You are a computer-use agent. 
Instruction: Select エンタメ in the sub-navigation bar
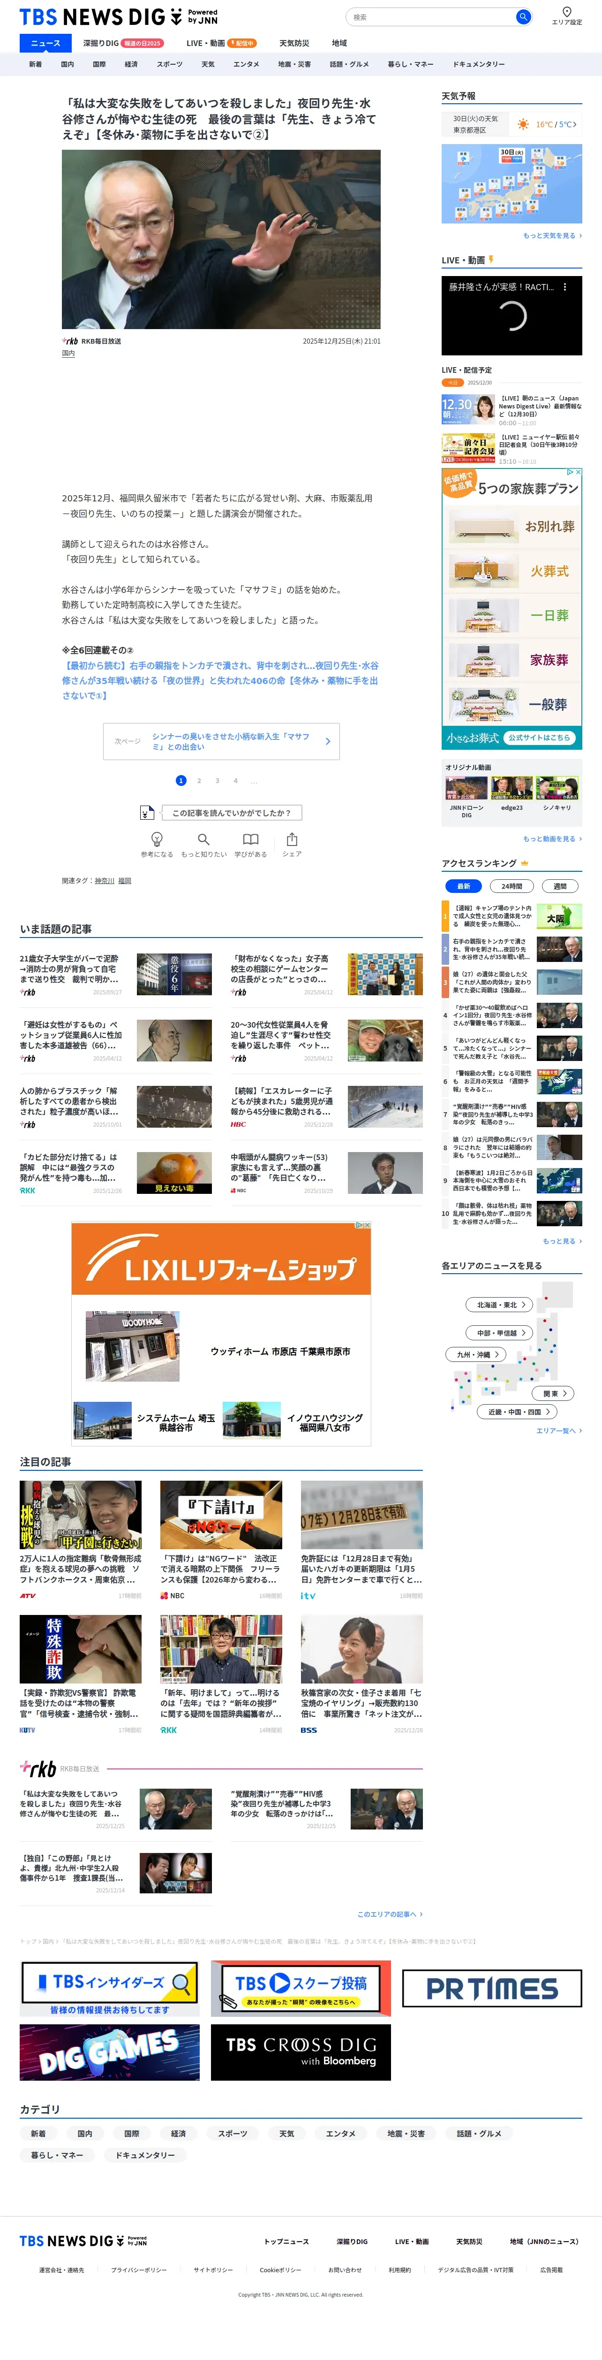[246, 64]
